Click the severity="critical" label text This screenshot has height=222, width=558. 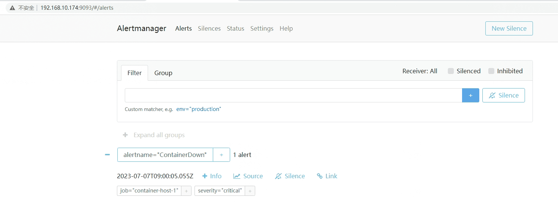[x=220, y=191]
